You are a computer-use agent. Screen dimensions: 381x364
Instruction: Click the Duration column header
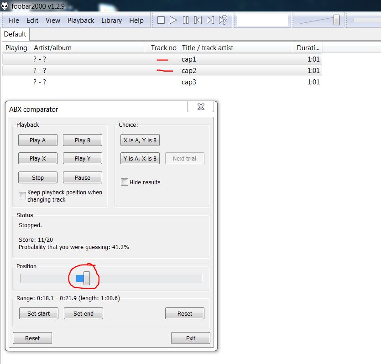pos(308,48)
